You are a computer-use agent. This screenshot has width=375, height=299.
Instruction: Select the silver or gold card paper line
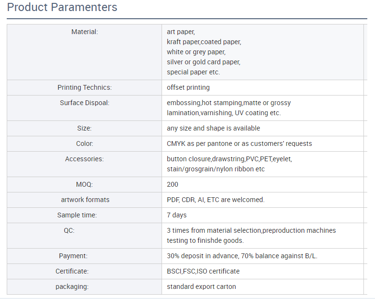click(203, 62)
